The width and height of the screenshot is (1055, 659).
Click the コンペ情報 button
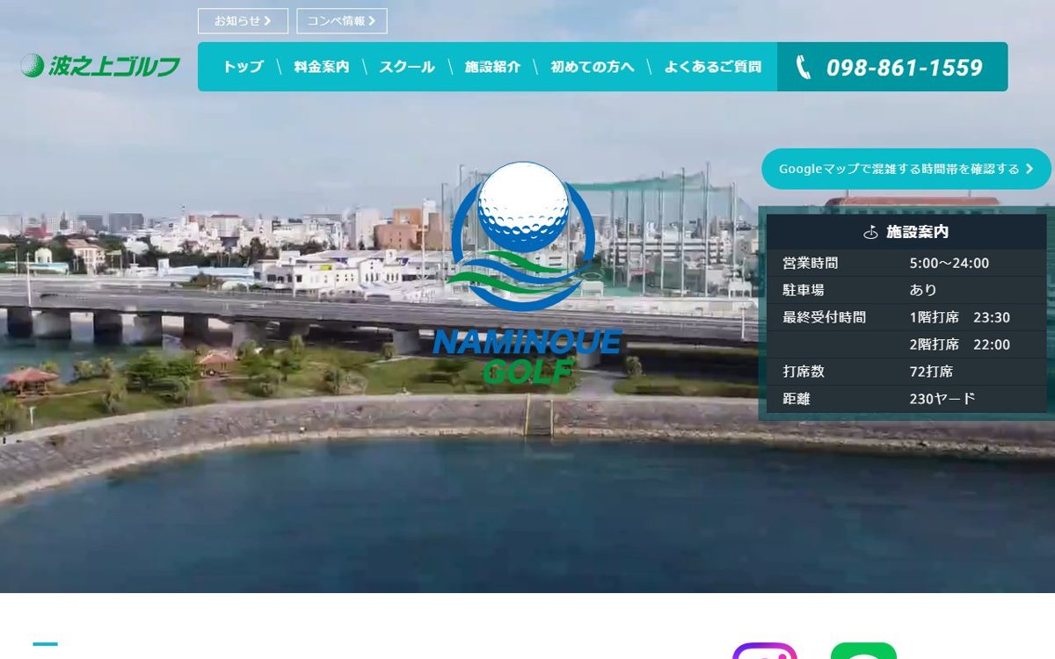342,21
